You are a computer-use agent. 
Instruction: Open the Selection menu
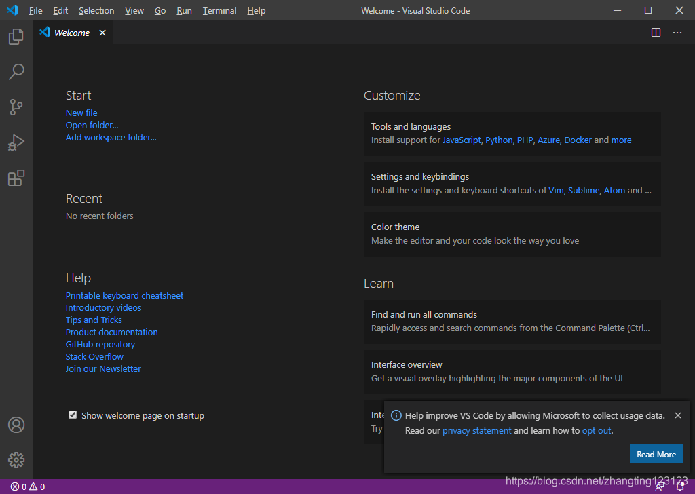(x=96, y=10)
